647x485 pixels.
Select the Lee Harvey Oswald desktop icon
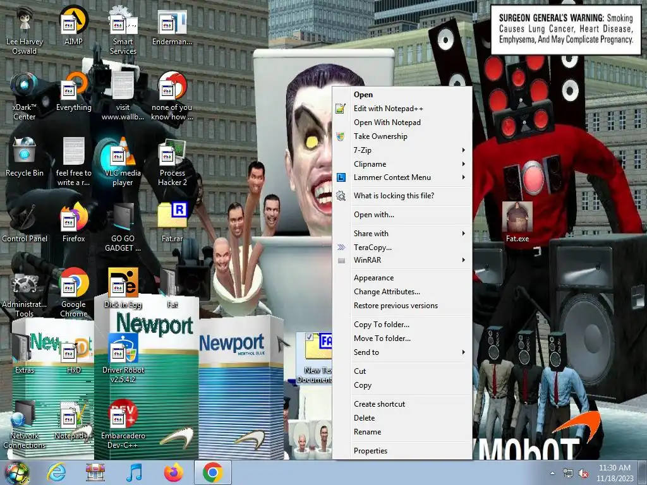click(25, 30)
